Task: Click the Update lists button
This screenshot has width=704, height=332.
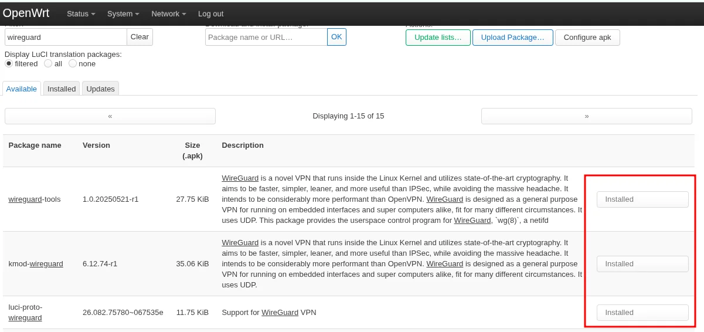Action: coord(438,38)
